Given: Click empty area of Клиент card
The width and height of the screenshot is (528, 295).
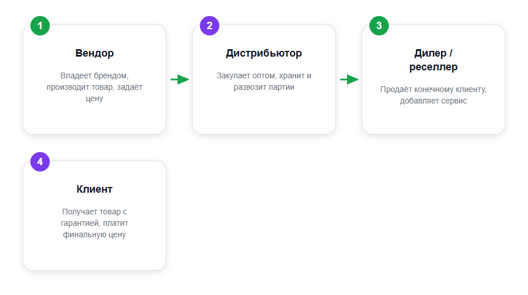Looking at the screenshot, I should click(94, 254).
